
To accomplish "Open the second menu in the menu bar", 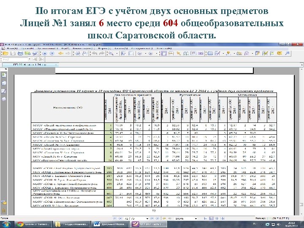I will pos(27,48).
